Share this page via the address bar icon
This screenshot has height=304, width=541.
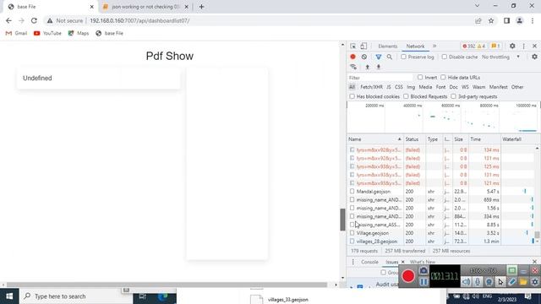(x=478, y=20)
